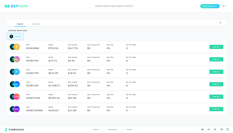Click the $47.43 depth value
This screenshot has height=133, width=233.
click(52, 61)
